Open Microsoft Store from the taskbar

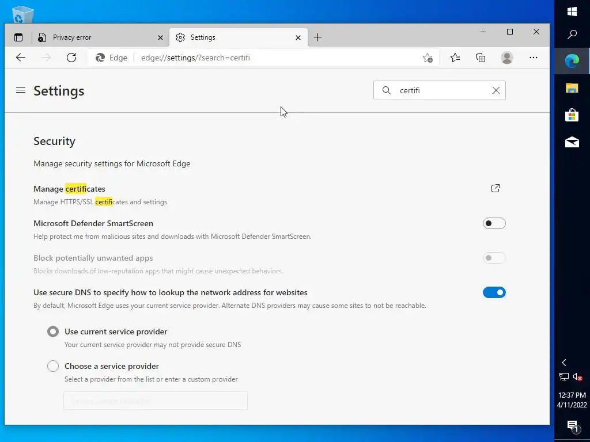point(572,115)
